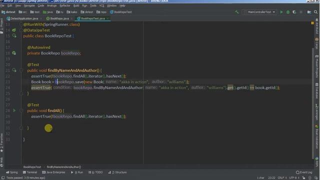The width and height of the screenshot is (320, 180).
Task: Click the yellow inspection warning indicator top right
Action: [x=312, y=23]
